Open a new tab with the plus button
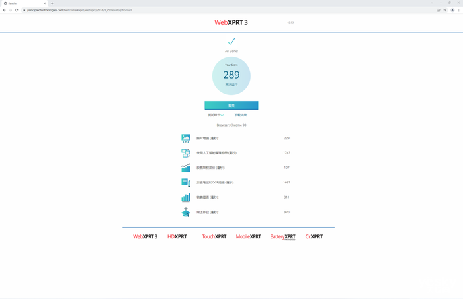 [x=52, y=3]
